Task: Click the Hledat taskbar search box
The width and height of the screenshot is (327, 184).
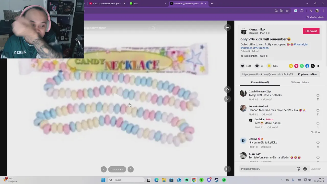Action: tap(126, 180)
